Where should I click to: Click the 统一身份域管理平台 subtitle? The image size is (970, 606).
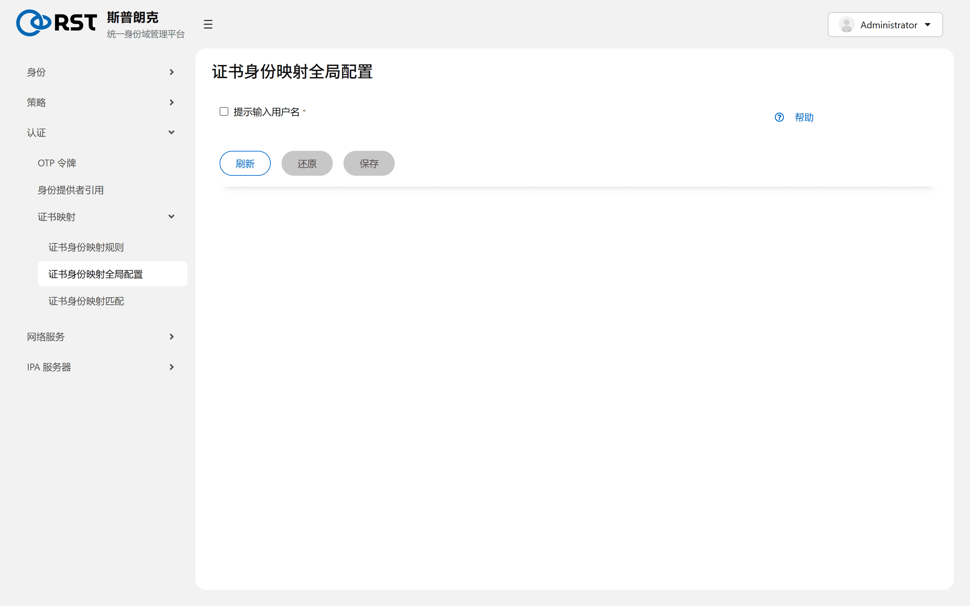pyautogui.click(x=145, y=34)
